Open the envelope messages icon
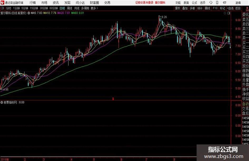Viewport: 249px width, 161px height. pos(224,3)
